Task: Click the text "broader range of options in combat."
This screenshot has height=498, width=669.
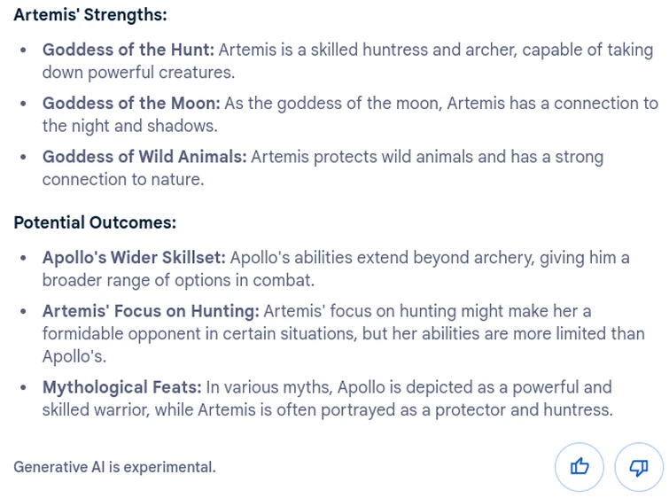Action: [x=178, y=280]
